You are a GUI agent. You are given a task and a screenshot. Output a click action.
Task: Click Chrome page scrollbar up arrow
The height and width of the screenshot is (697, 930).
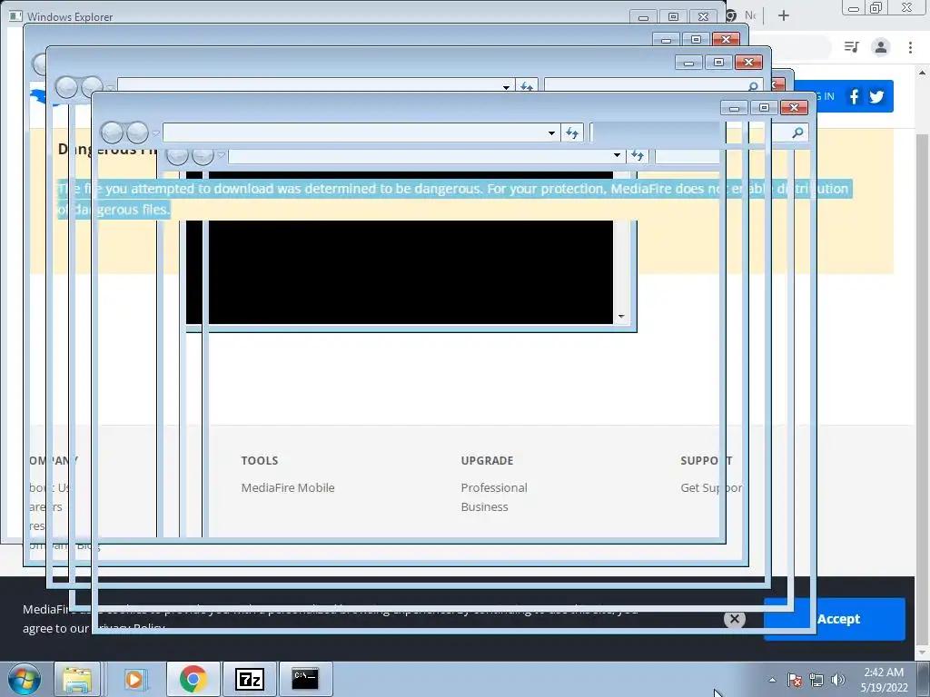[x=922, y=73]
